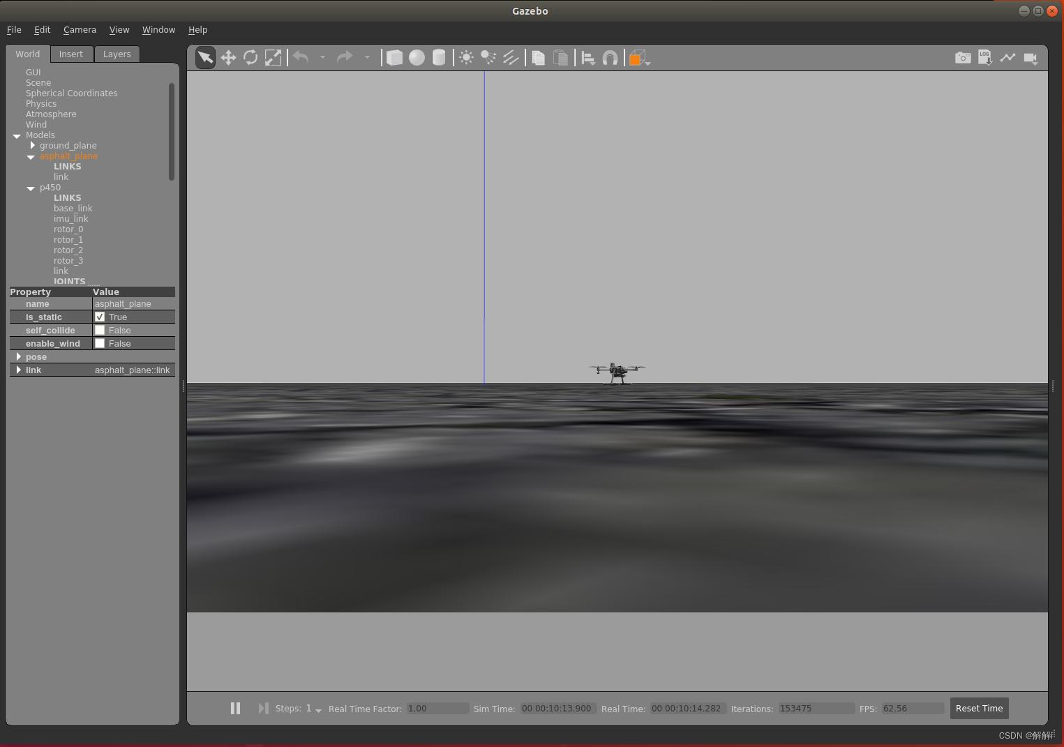The width and height of the screenshot is (1064, 747).
Task: Click the asphalt_plane name value field
Action: pyautogui.click(x=133, y=303)
